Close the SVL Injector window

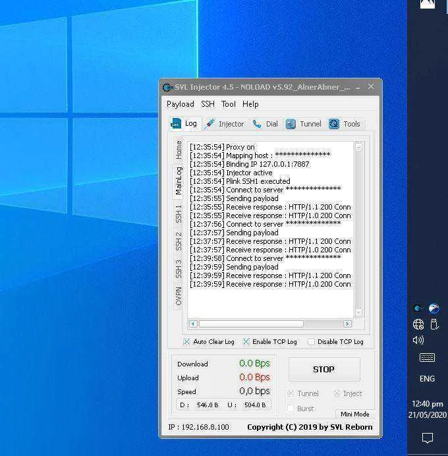pyautogui.click(x=371, y=86)
